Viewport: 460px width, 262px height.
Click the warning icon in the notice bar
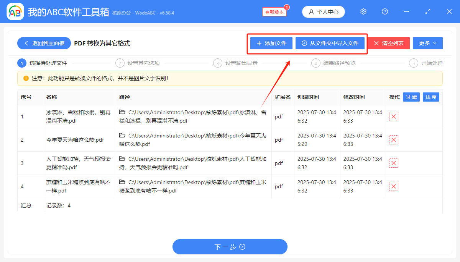[25, 78]
